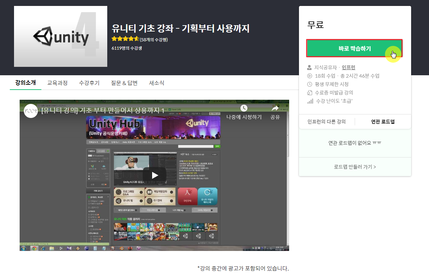Select the 연관 로드맵 tab

pos(383,121)
